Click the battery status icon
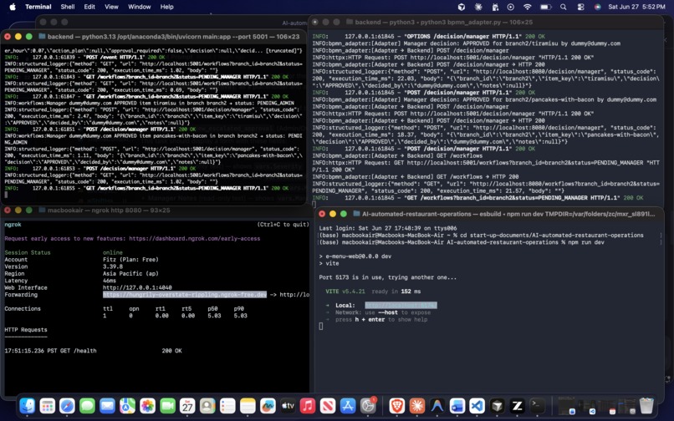674x421 pixels. [546, 7]
